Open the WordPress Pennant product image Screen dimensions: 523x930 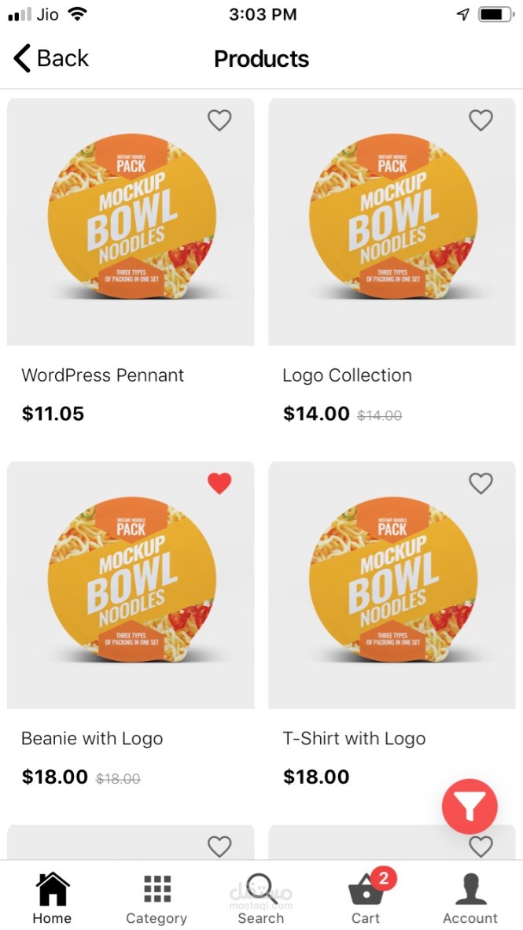pyautogui.click(x=131, y=222)
